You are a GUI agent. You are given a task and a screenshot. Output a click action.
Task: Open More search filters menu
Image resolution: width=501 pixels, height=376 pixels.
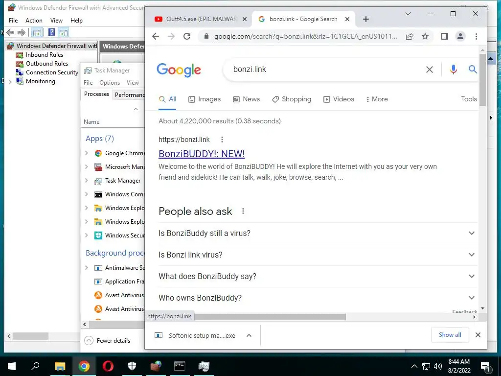377,99
